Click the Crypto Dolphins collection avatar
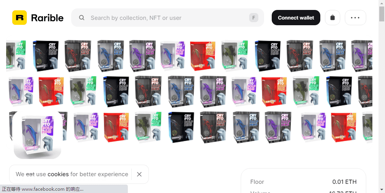The height and width of the screenshot is (193, 385). pyautogui.click(x=38, y=135)
